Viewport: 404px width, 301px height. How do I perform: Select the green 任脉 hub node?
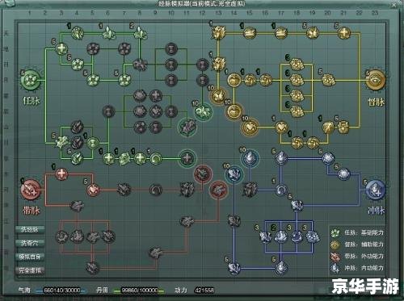click(31, 80)
